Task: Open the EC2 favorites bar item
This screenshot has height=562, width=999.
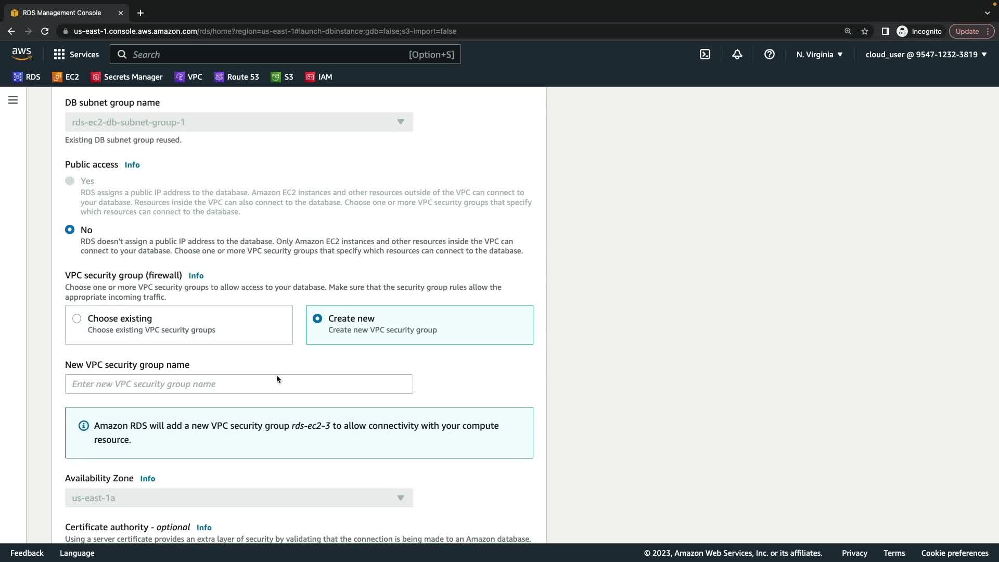Action: click(66, 77)
